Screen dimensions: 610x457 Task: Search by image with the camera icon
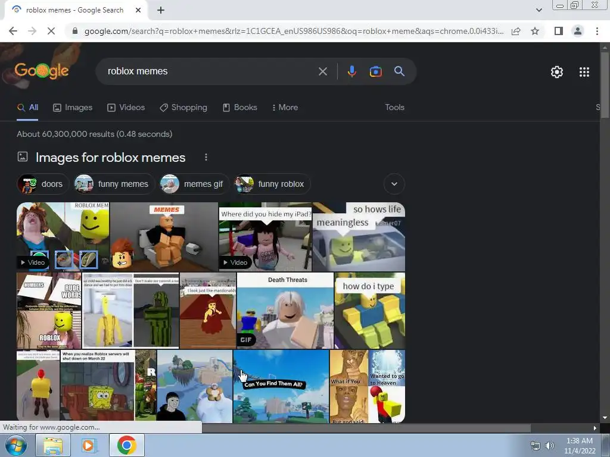pyautogui.click(x=375, y=71)
